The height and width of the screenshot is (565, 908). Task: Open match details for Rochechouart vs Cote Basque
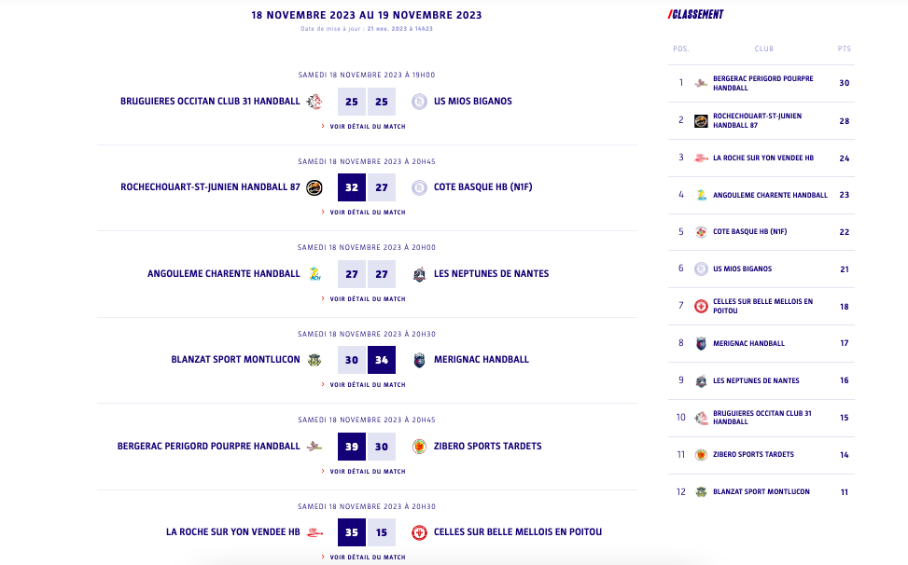point(367,213)
